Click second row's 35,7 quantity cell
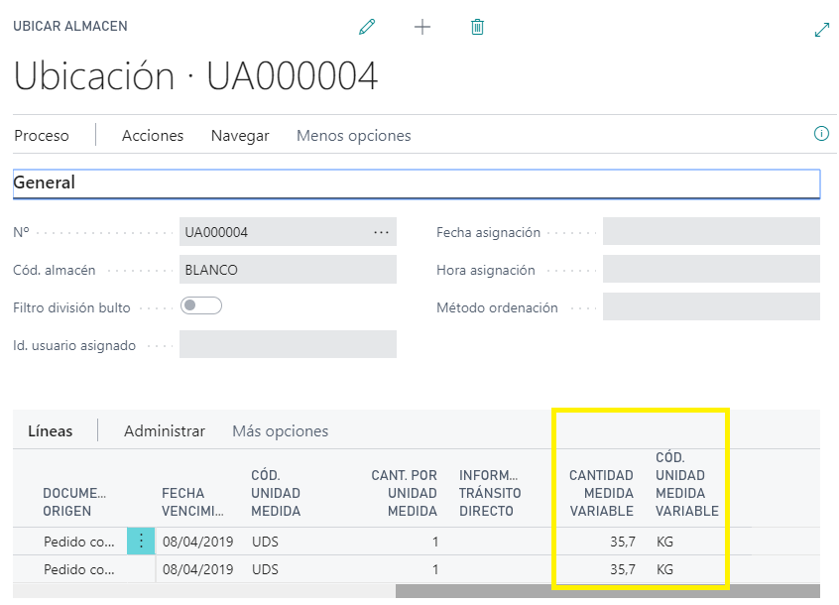Image resolution: width=839 pixels, height=605 pixels. pyautogui.click(x=623, y=569)
